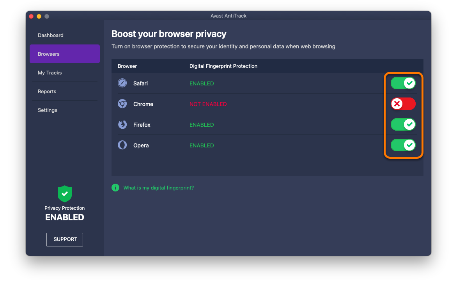Screen dimensions: 457x287
Task: Click the yellow minimize window button
Action: click(x=39, y=16)
